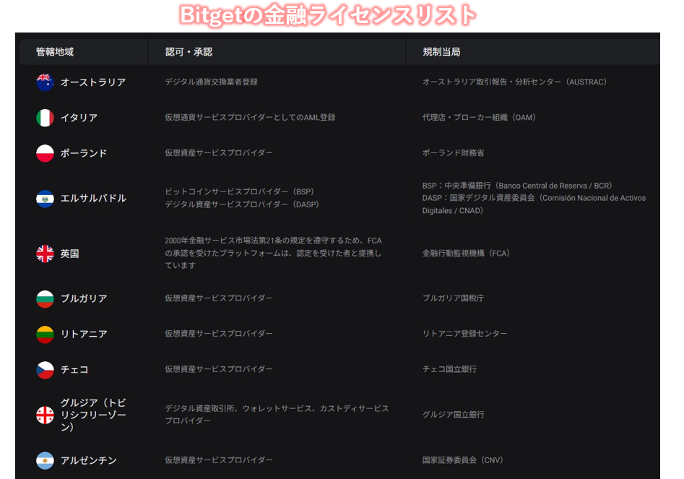
Task: Click the El Salvador flag icon
Action: [45, 198]
